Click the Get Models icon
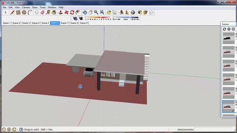 pos(140,13)
